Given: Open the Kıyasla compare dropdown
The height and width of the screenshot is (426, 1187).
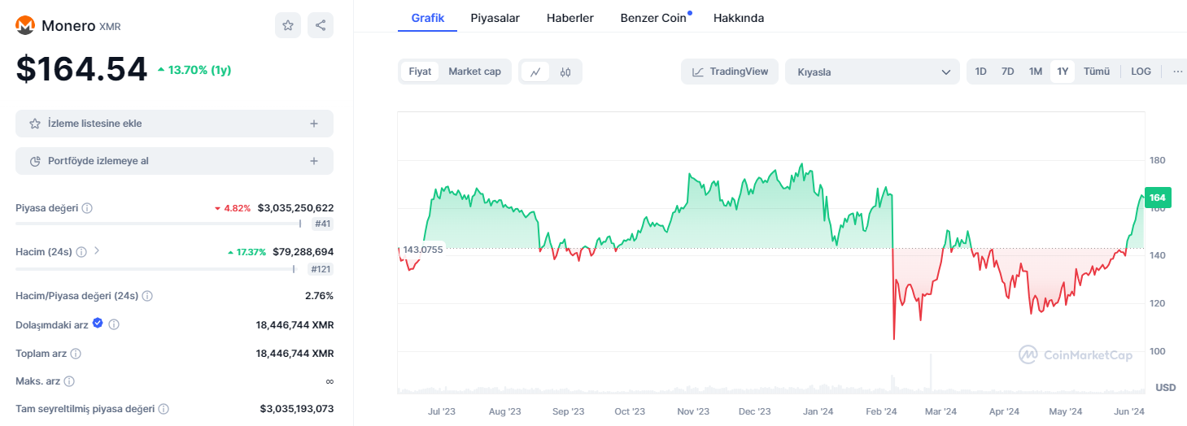Looking at the screenshot, I should (872, 72).
